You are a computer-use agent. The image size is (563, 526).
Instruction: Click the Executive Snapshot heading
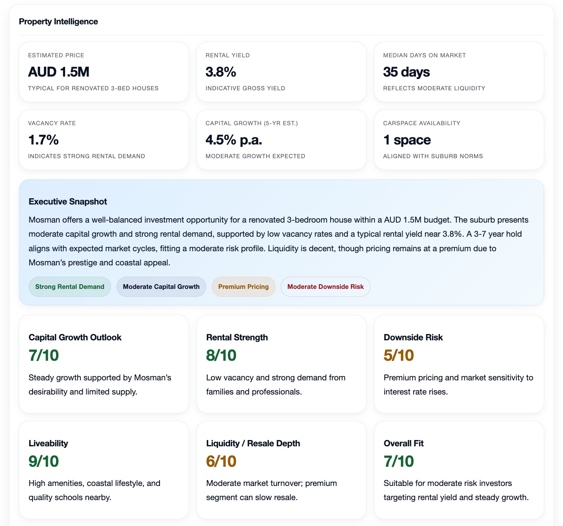(x=67, y=201)
